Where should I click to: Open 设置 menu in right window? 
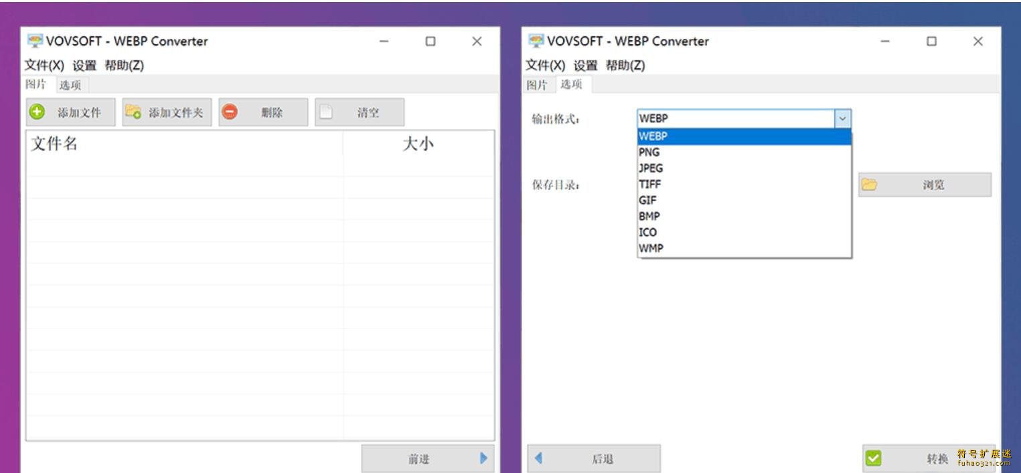pos(586,66)
